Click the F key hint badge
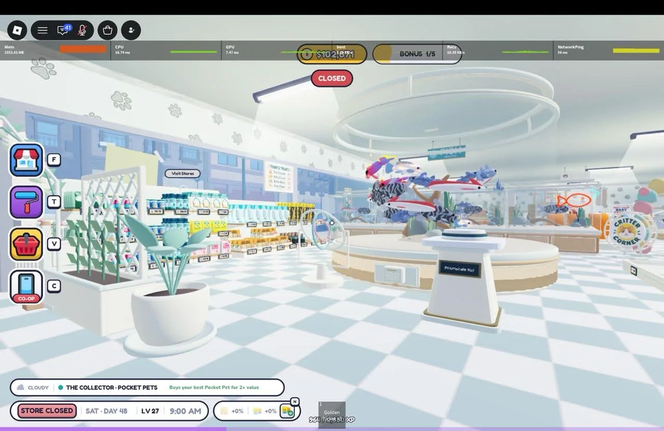 (x=54, y=160)
